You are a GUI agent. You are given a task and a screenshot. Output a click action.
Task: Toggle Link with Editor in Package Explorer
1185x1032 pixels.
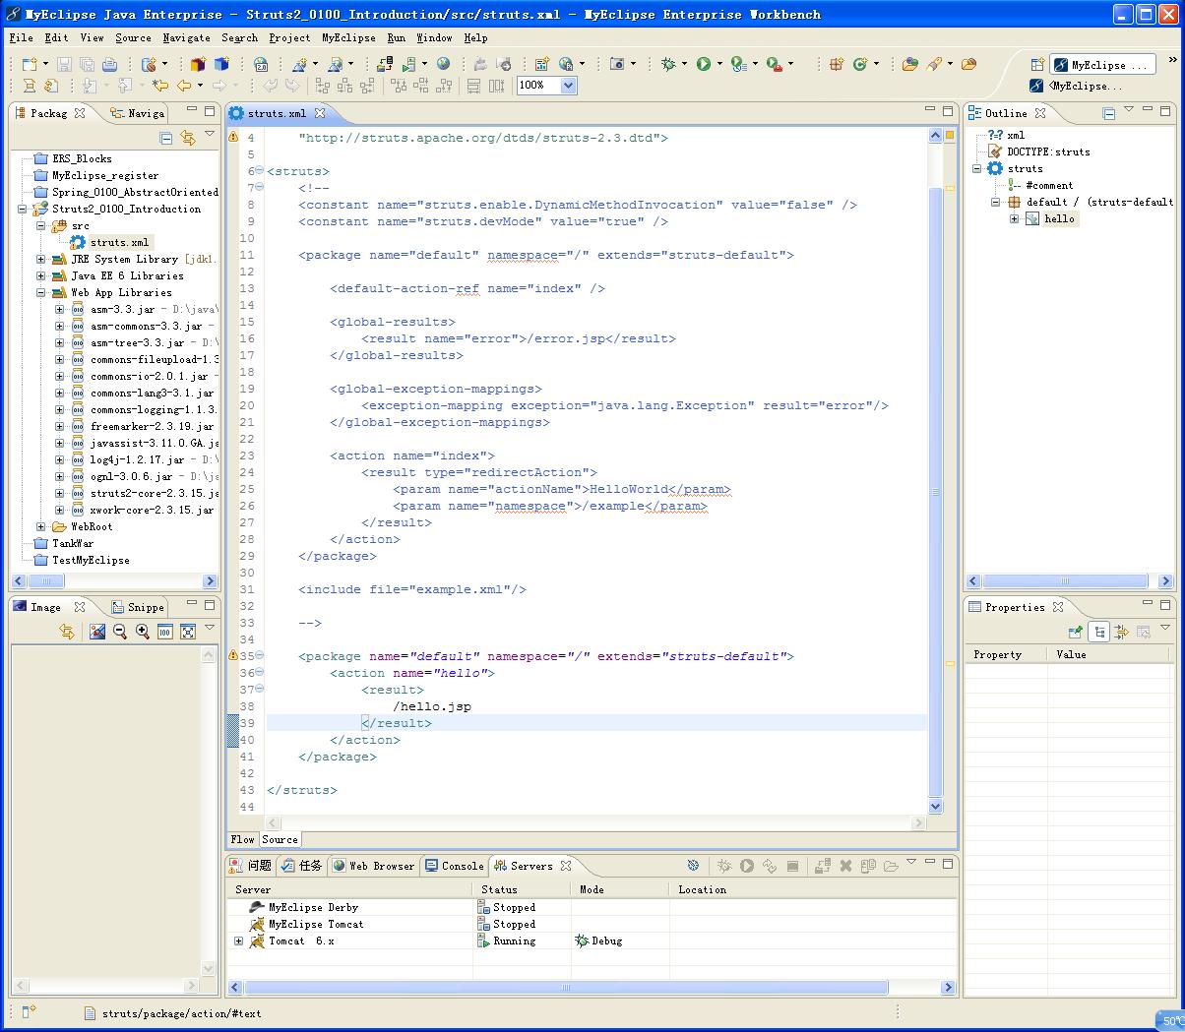[x=186, y=138]
